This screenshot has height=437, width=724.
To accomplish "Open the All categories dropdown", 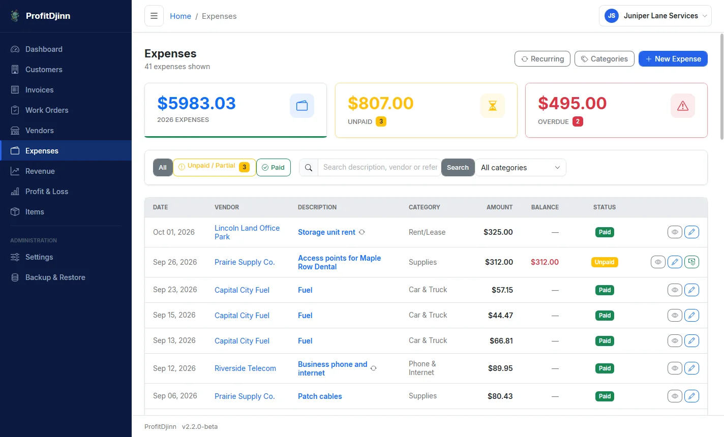I will click(x=521, y=168).
